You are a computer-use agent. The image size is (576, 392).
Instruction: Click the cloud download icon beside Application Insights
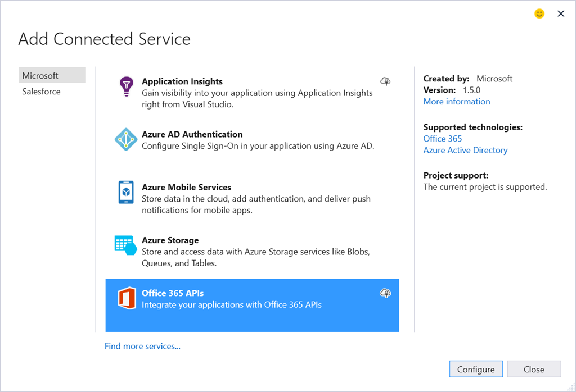click(385, 81)
